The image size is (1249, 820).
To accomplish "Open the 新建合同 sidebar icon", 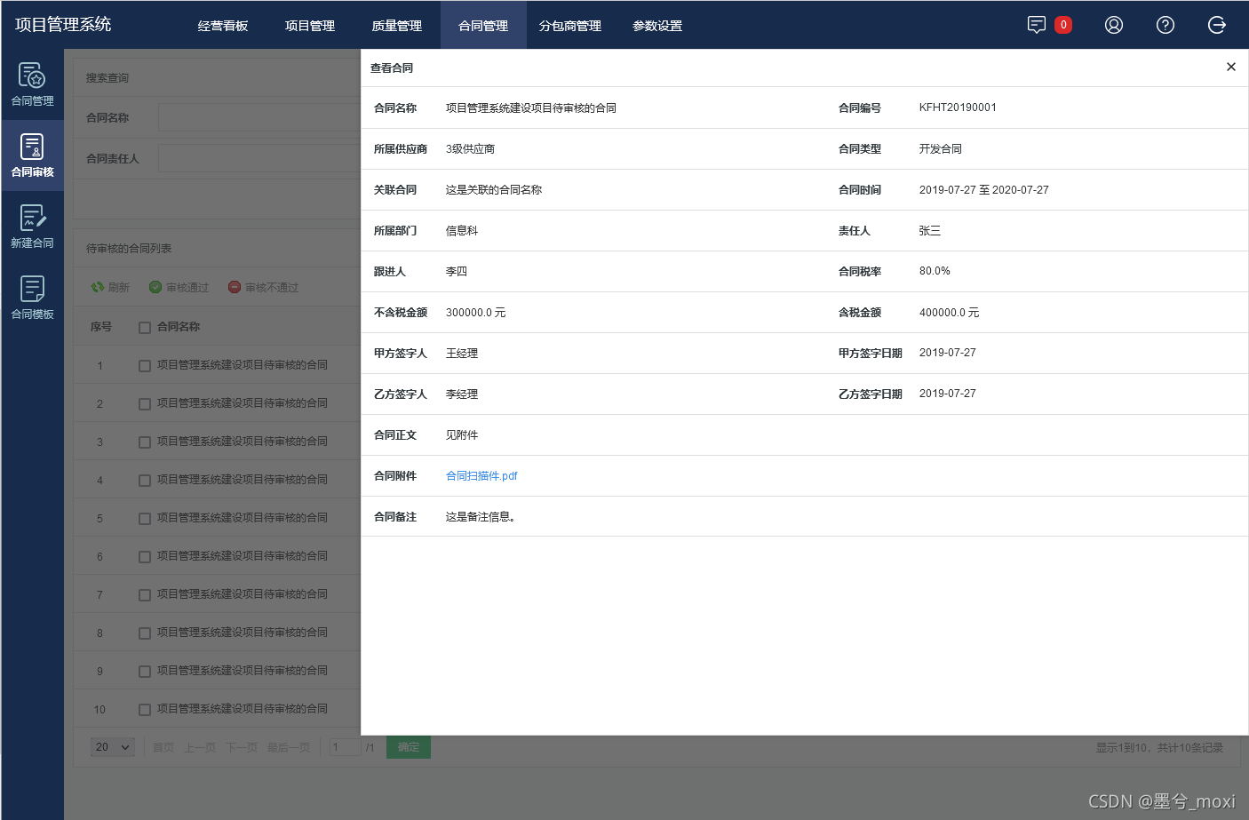I will tap(33, 225).
